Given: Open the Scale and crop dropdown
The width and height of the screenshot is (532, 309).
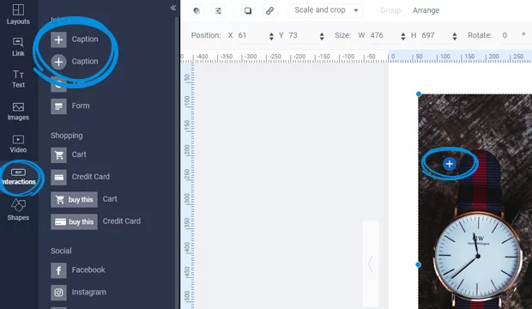Looking at the screenshot, I should (x=324, y=10).
